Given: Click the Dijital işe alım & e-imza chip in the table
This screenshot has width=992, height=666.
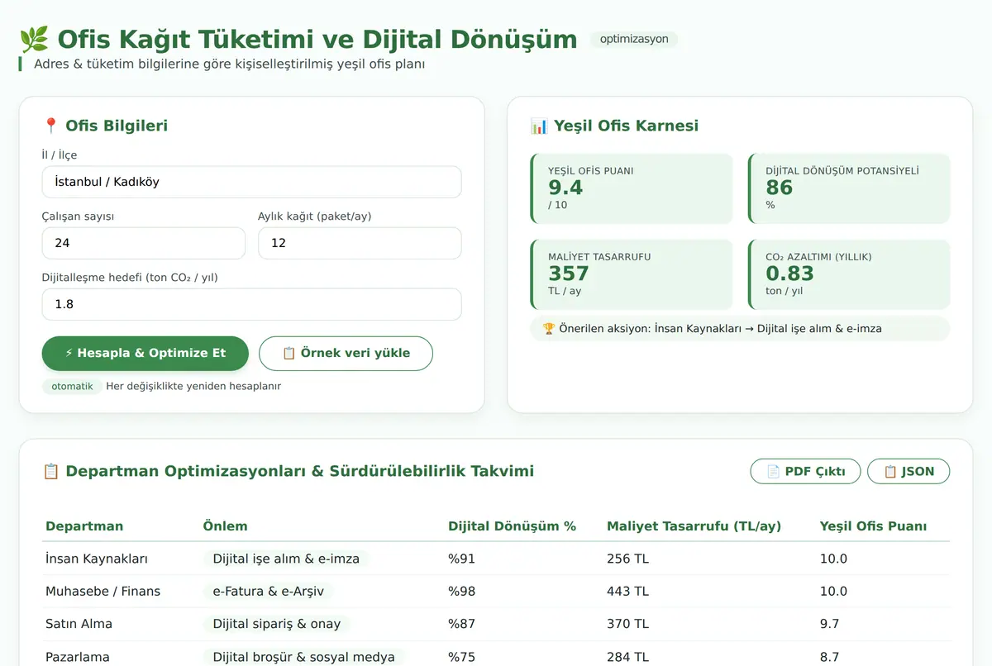Looking at the screenshot, I should (x=286, y=559).
